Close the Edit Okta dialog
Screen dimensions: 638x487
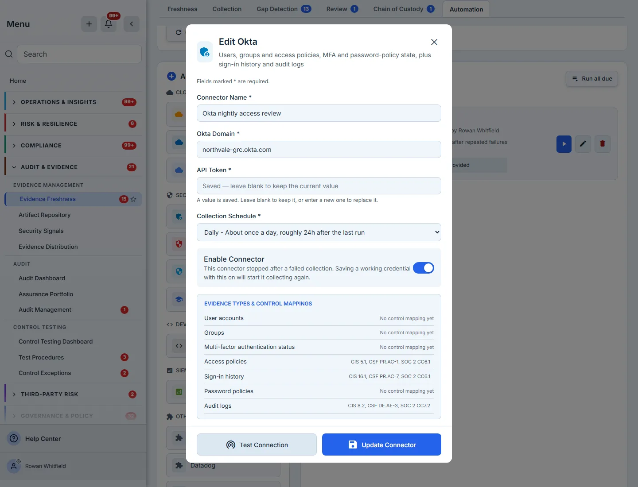[x=434, y=42]
